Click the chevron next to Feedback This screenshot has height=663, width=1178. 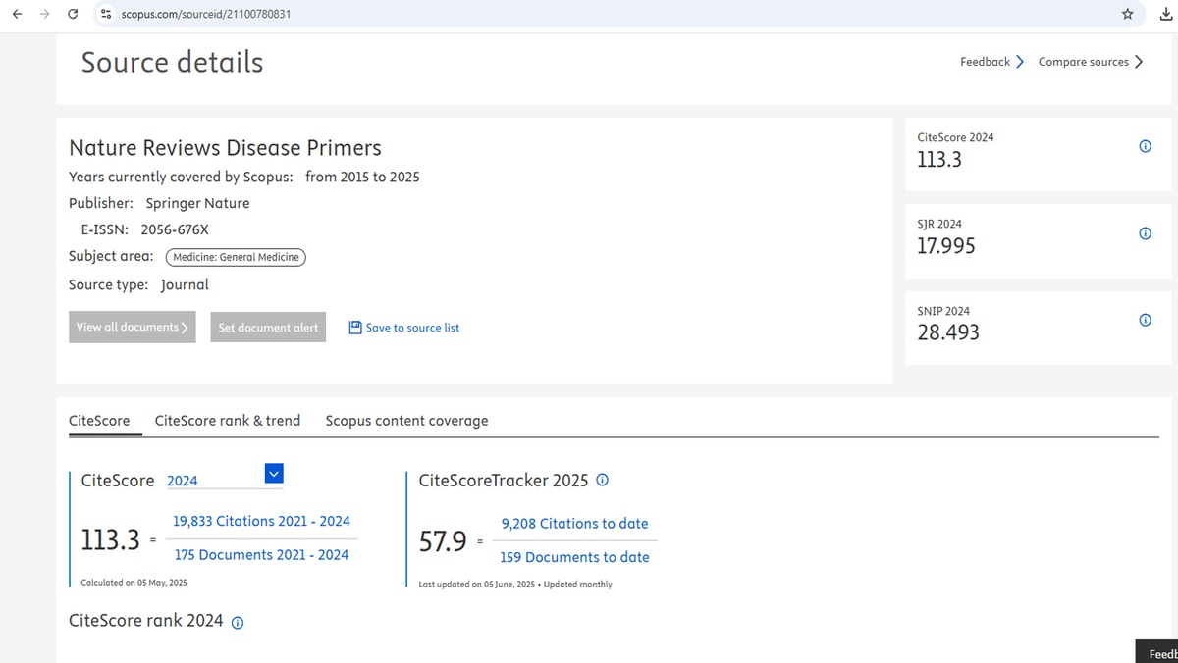coord(1019,62)
